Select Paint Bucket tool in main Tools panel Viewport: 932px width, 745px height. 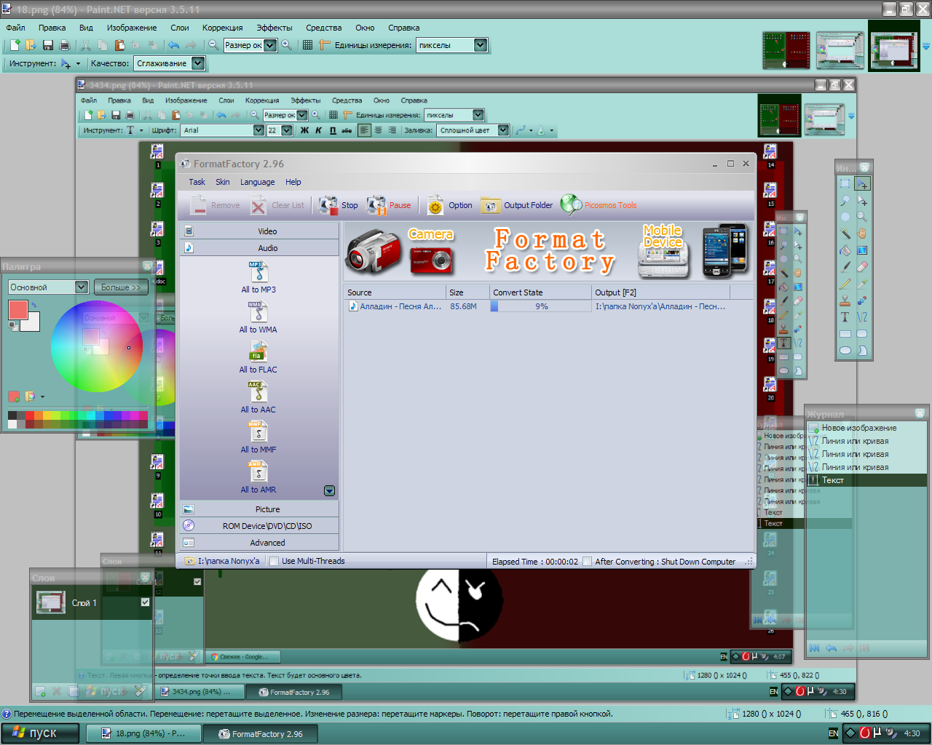[845, 250]
